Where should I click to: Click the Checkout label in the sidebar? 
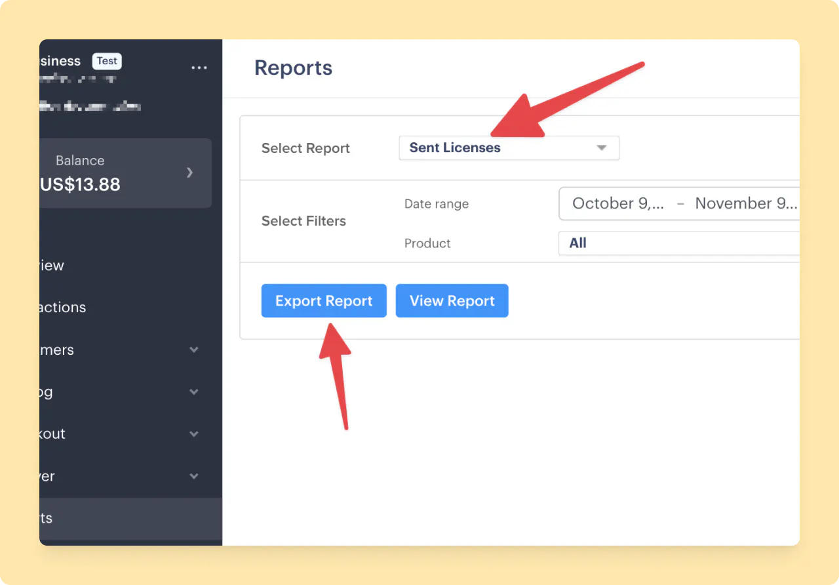coord(52,434)
